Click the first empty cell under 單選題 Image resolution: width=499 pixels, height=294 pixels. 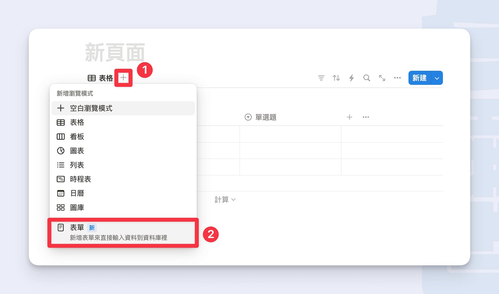(x=291, y=134)
